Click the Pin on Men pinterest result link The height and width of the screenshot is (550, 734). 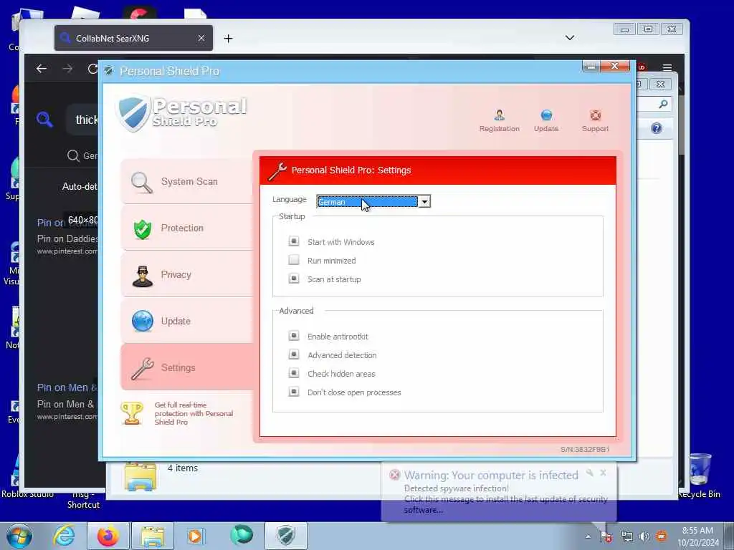click(x=67, y=387)
